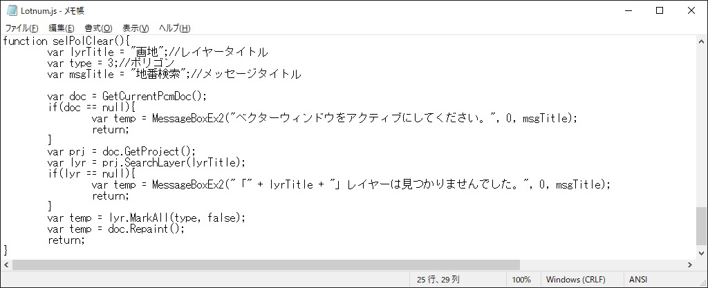This screenshot has height=288, width=708.
Task: Click the vertical scrollbar down arrow
Action: 702,253
